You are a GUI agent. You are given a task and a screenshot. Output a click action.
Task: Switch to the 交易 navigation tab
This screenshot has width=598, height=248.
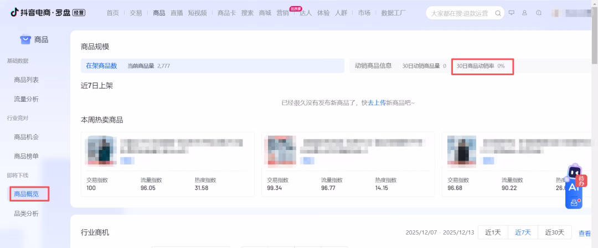(136, 13)
